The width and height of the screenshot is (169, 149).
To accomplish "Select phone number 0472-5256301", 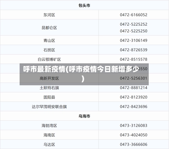I will 134,78.
